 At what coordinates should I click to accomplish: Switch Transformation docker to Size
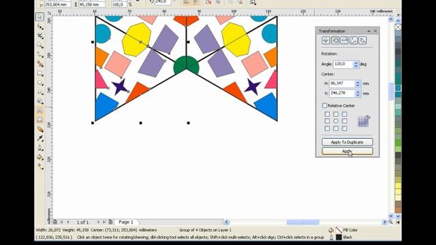pyautogui.click(x=354, y=40)
